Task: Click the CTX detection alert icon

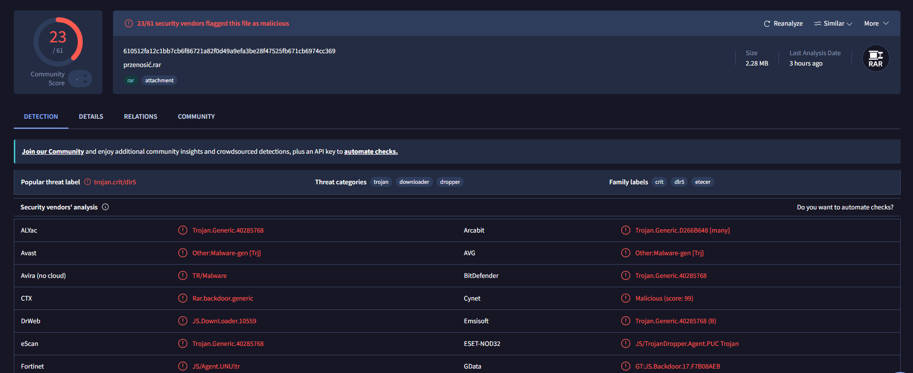Action: [x=183, y=298]
